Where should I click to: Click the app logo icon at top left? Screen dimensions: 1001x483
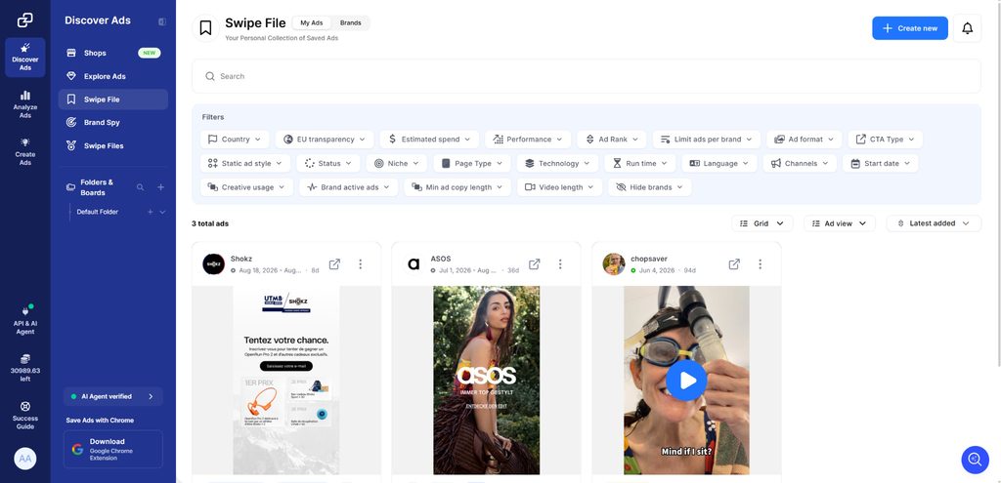[x=24, y=20]
